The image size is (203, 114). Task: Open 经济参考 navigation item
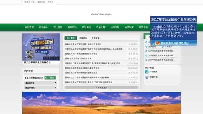(143, 27)
